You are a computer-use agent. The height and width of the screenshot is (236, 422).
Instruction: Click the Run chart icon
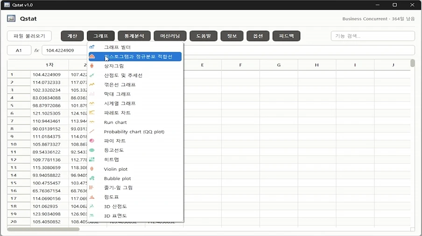coord(92,122)
